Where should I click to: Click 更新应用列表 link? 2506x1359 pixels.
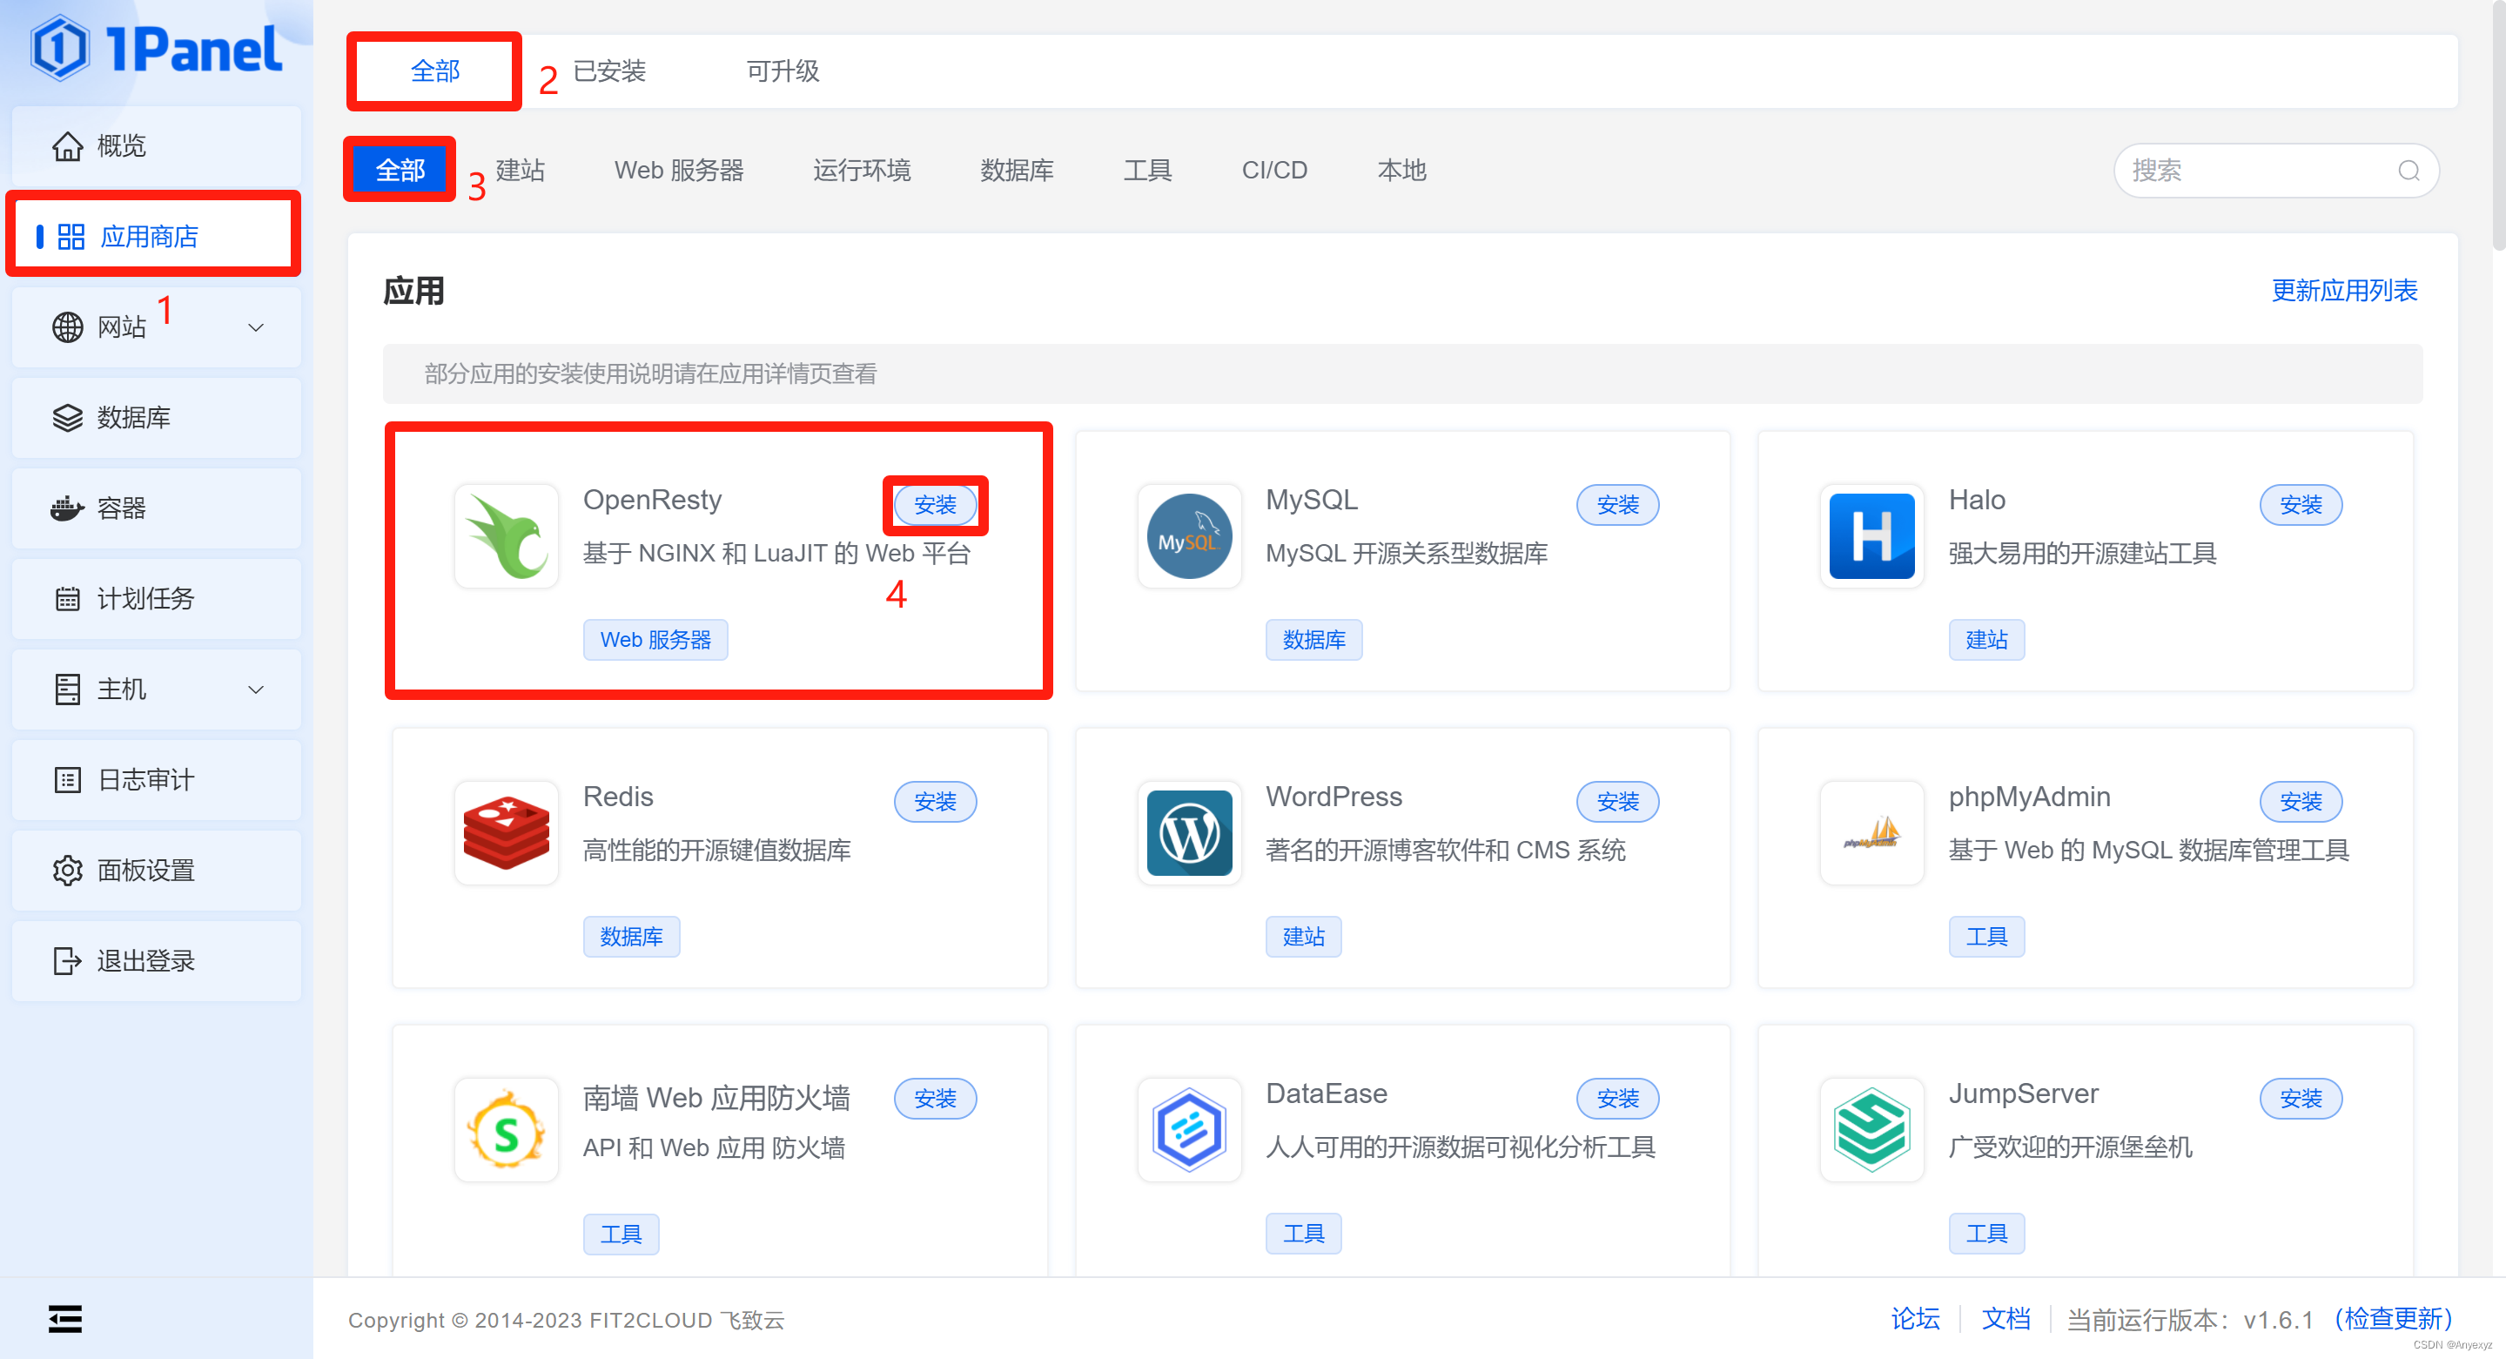click(x=2344, y=290)
